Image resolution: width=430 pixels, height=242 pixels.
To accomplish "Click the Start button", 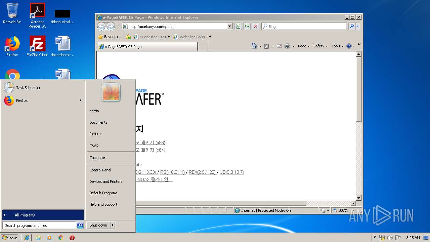I will pyautogui.click(x=9, y=238).
